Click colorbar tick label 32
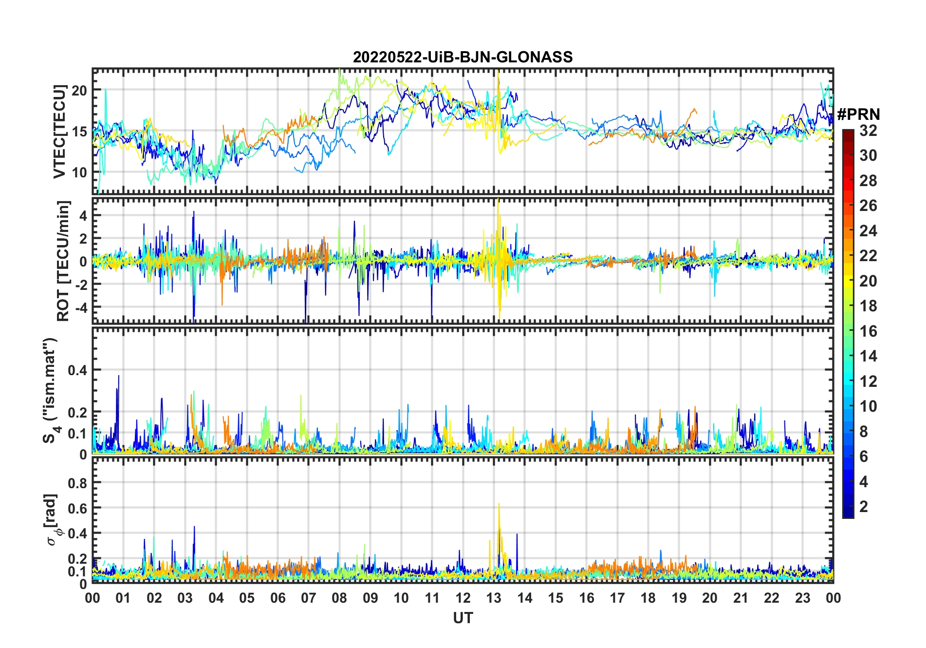Screen dimensions: 926x648 pos(868,131)
